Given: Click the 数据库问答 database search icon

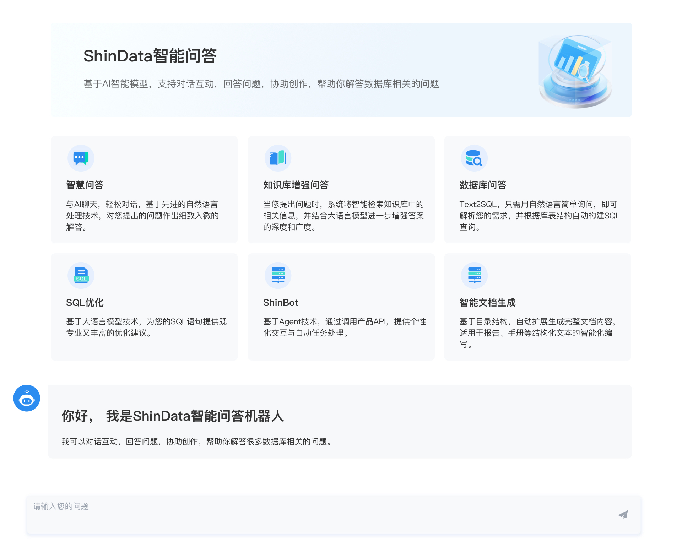Looking at the screenshot, I should coord(474,158).
